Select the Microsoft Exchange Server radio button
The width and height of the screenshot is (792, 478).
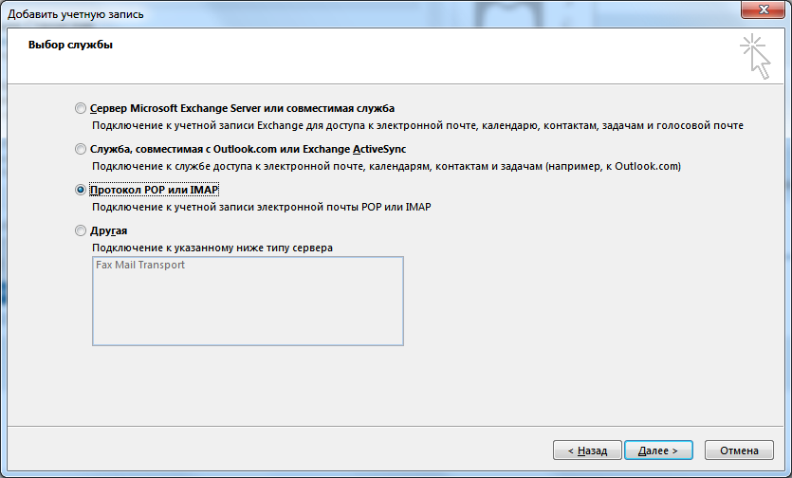(80, 108)
